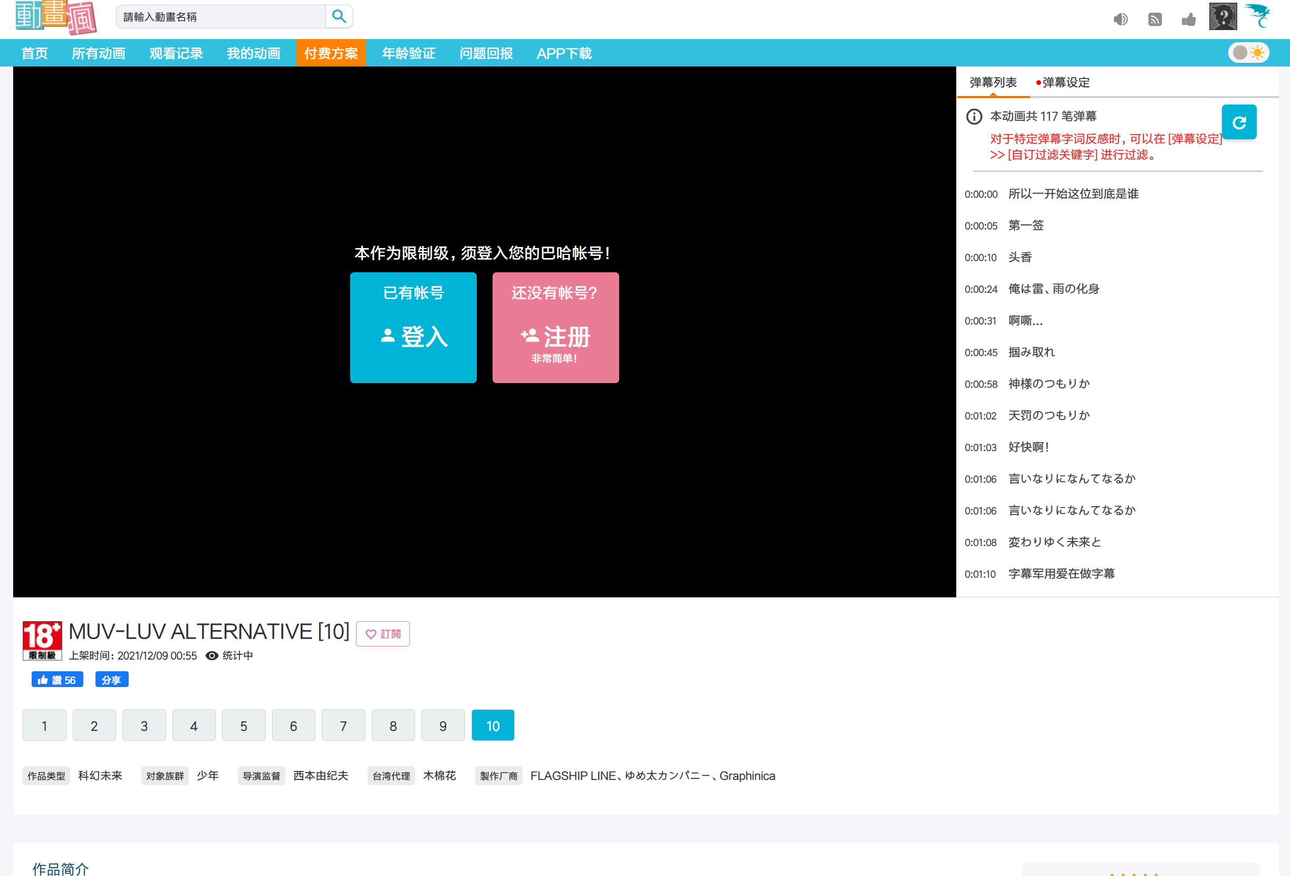
Task: Open 所有动画 menu item
Action: tap(98, 53)
